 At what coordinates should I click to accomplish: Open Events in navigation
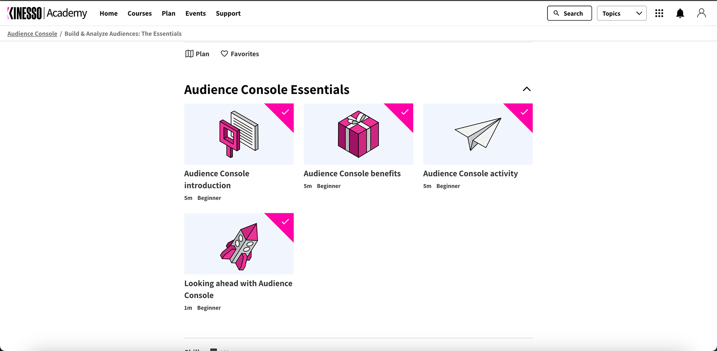(196, 13)
